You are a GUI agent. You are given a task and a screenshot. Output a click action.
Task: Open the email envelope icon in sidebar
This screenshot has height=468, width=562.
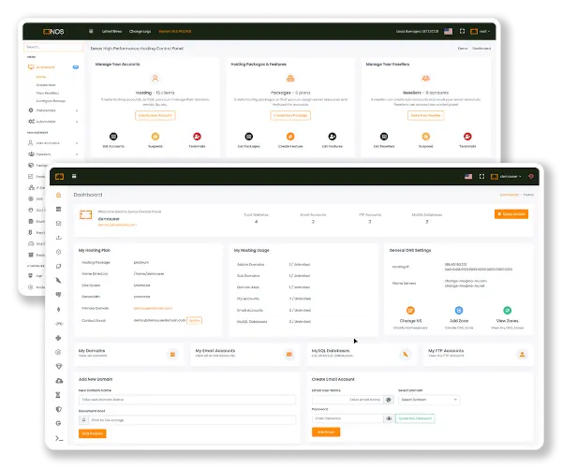pyautogui.click(x=58, y=224)
